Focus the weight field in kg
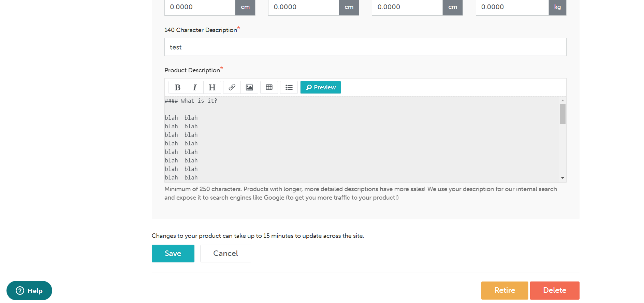Image resolution: width=644 pixels, height=303 pixels. (512, 7)
